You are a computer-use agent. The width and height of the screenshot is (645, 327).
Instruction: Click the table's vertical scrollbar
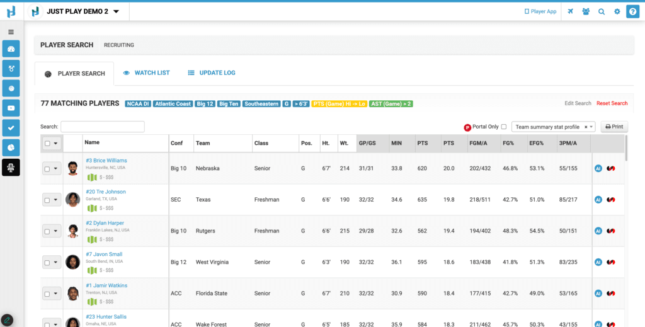click(626, 148)
